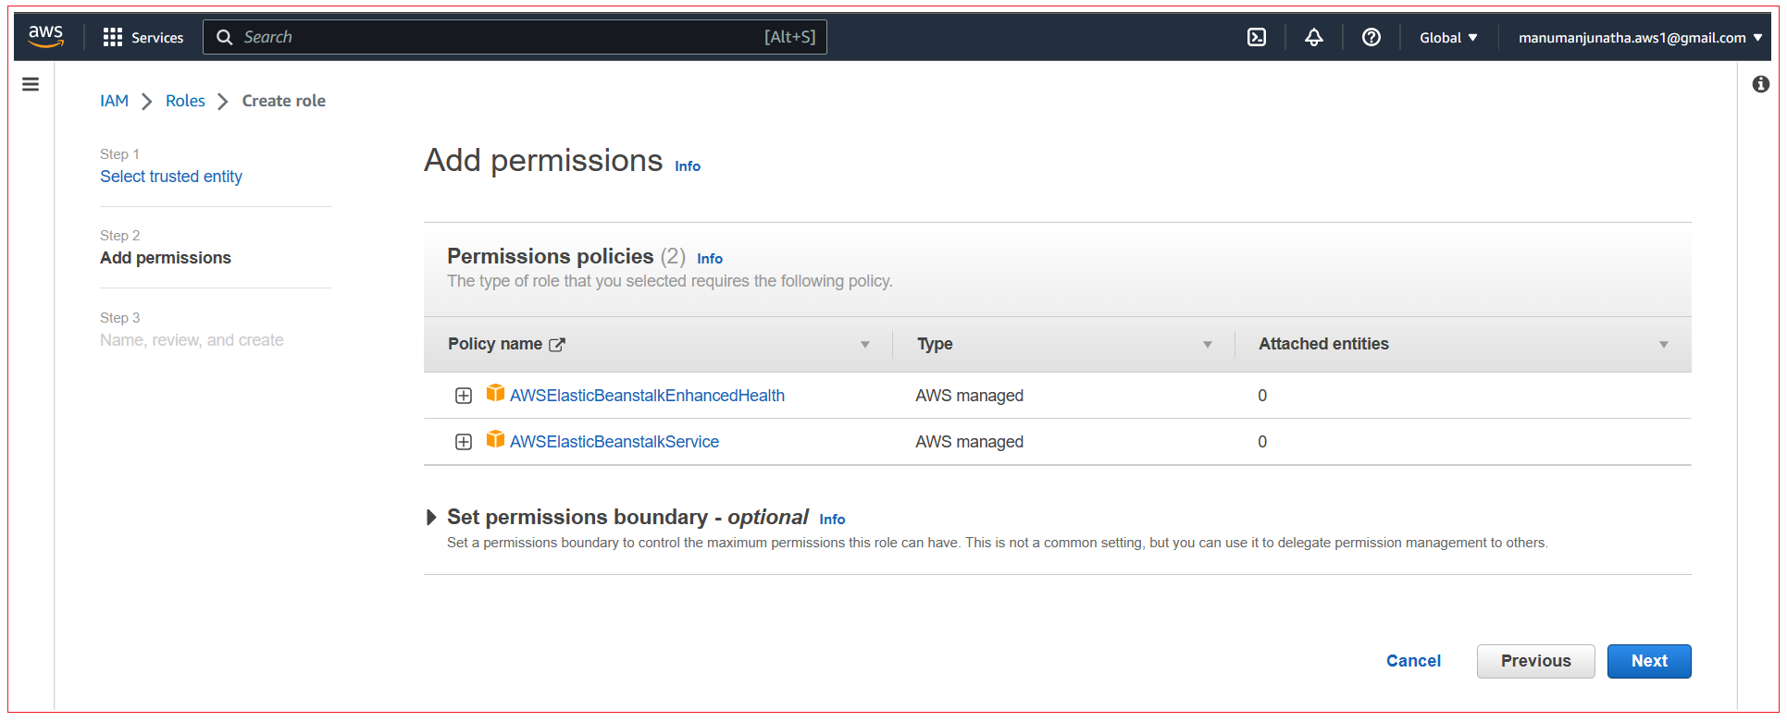Viewport: 1787px width, 722px height.
Task: Open the manumanjunatha account dropdown
Action: (x=1641, y=38)
